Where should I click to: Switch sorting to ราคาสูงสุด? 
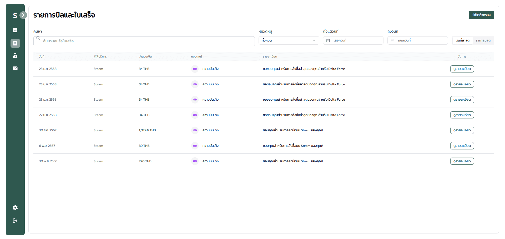483,40
